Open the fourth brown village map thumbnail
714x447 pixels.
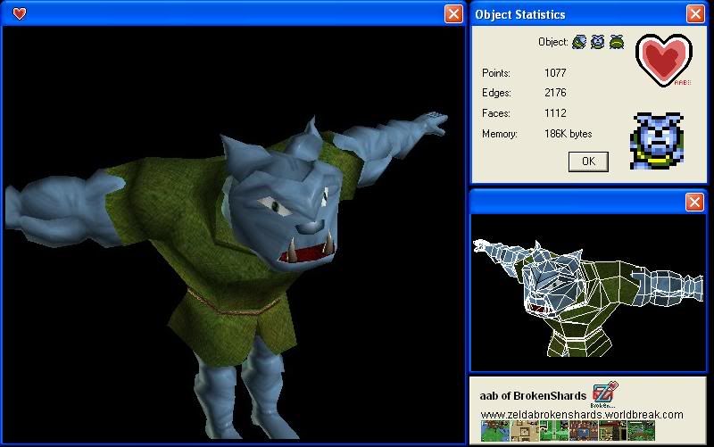583,431
